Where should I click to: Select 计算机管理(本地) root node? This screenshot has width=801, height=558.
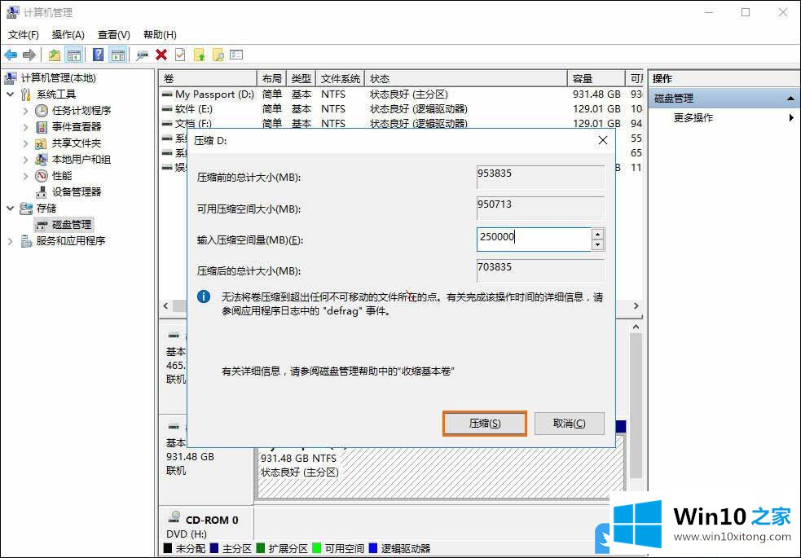[x=58, y=77]
